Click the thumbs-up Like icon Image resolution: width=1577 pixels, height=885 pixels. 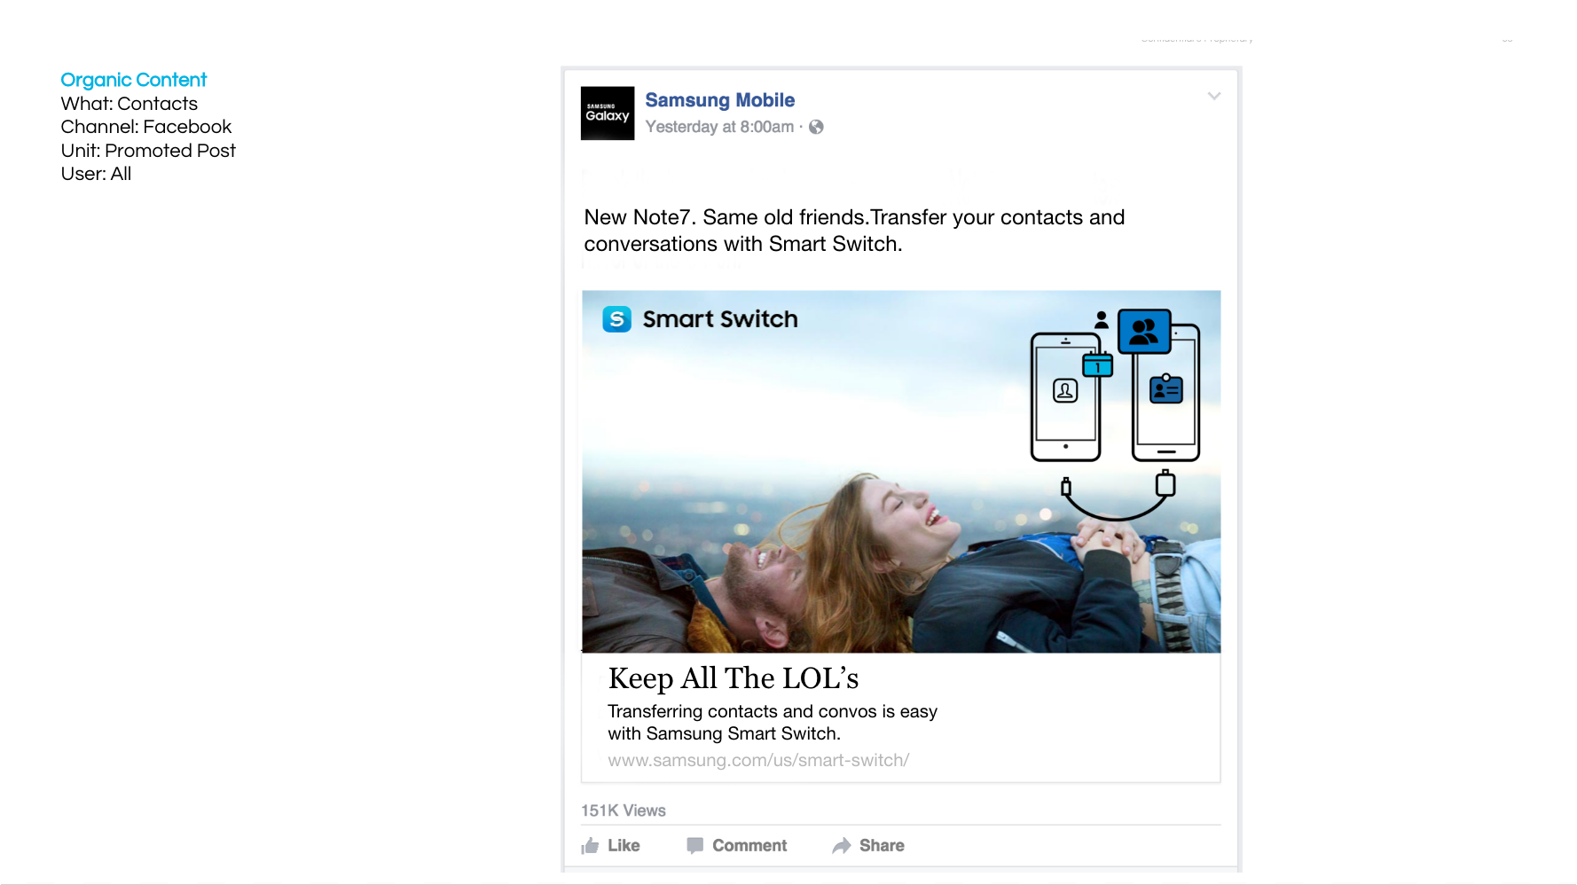click(x=592, y=845)
